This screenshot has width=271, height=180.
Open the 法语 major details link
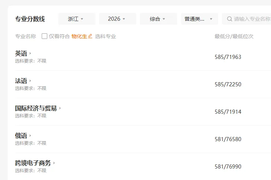click(21, 81)
